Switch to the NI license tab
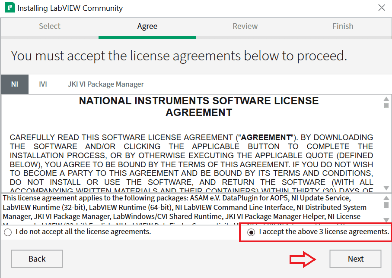Image resolution: width=392 pixels, height=278 pixels. tap(15, 84)
